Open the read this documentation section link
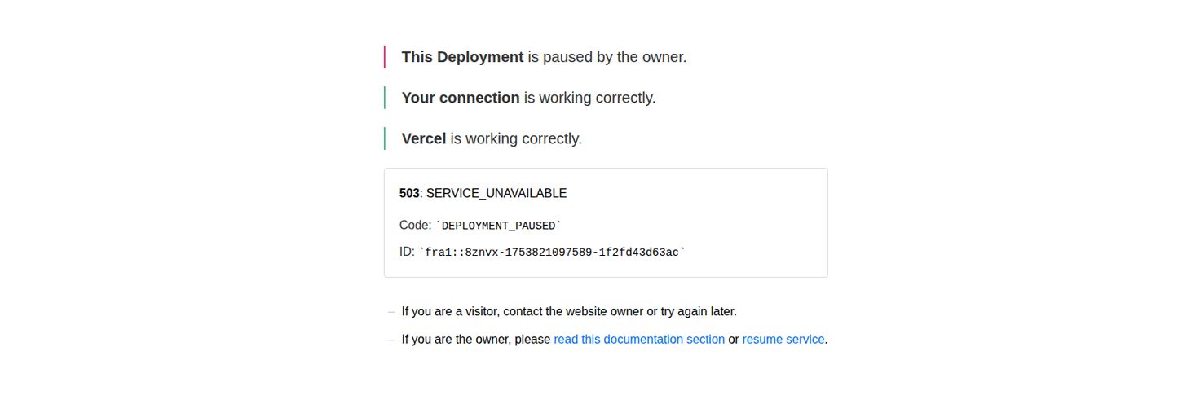Viewport: 1200px width, 404px height. [x=639, y=340]
